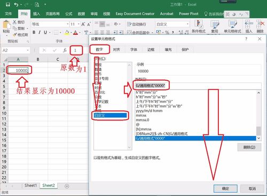Image resolution: width=267 pixels, height=196 pixels.
Task: Expand the font size dropdown showing 11
Action: click(78, 24)
